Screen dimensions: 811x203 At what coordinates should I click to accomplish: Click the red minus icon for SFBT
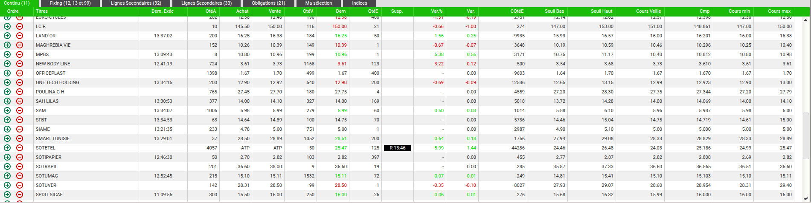20,120
